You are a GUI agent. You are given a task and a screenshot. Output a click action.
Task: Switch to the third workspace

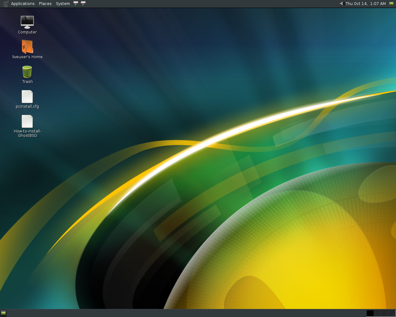point(385,313)
